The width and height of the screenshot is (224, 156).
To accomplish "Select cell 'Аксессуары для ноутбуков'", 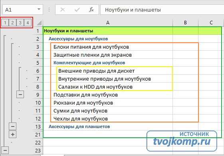I will click(108, 39).
